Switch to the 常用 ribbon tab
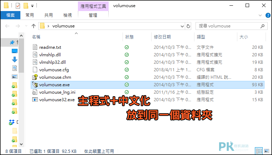Screen dimensions: 272x155 click(x=30, y=15)
